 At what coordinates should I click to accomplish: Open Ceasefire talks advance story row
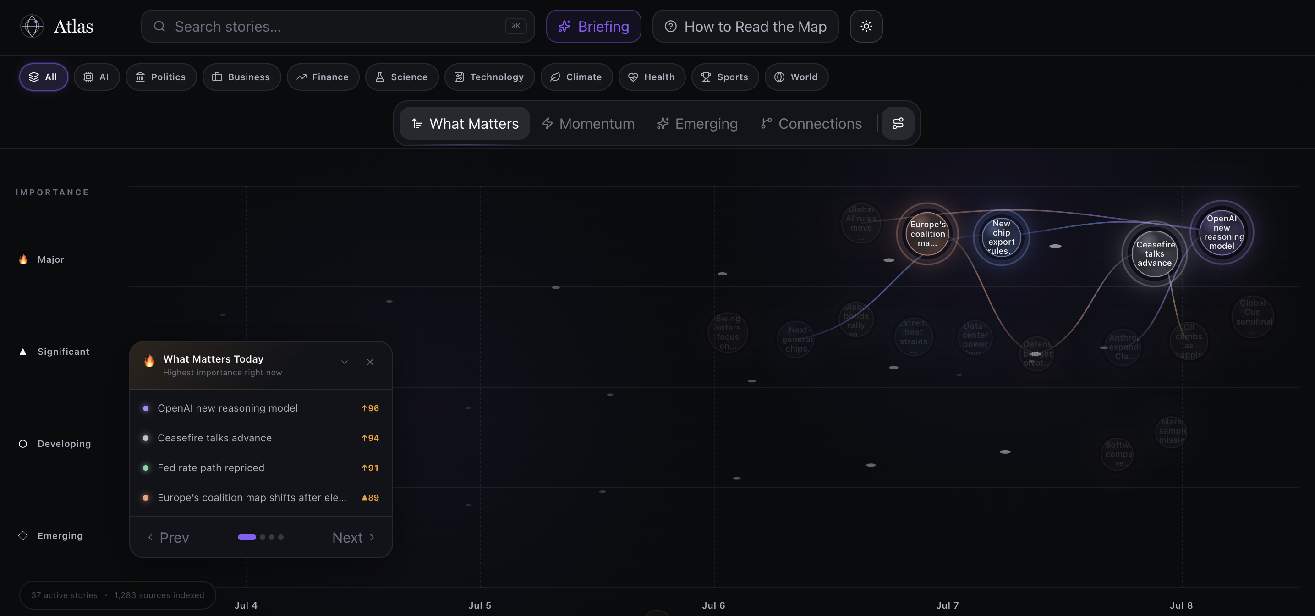click(x=261, y=438)
